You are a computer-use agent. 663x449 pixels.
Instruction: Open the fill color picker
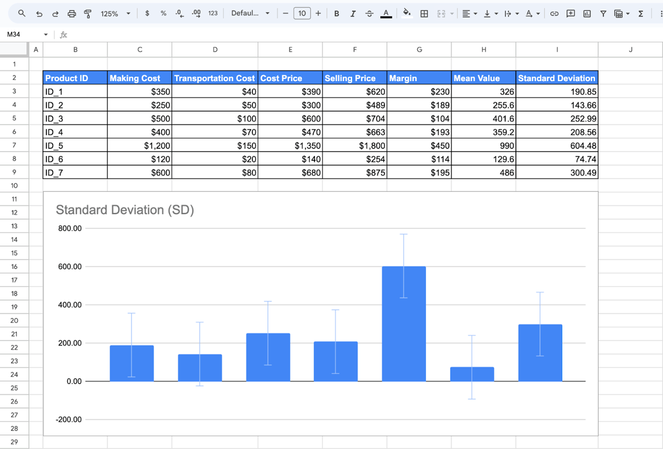tap(407, 13)
